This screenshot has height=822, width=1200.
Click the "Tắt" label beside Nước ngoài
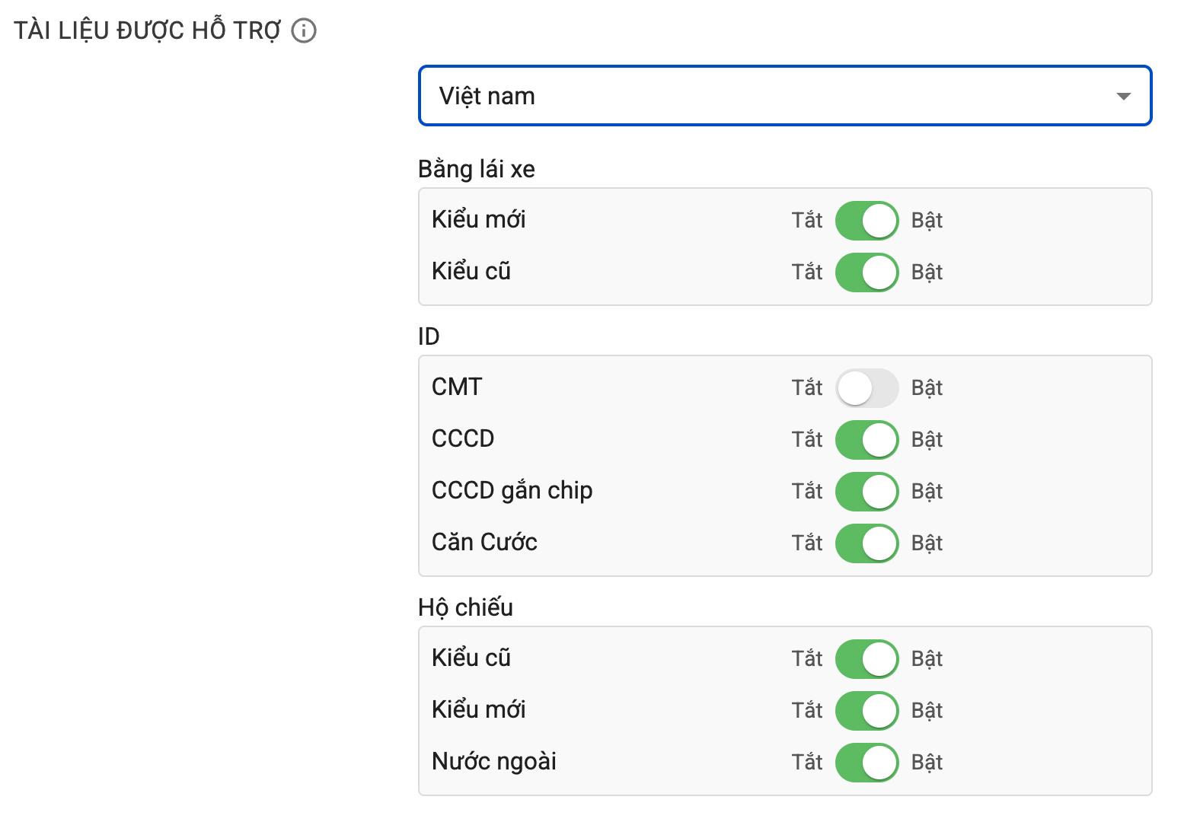[807, 762]
